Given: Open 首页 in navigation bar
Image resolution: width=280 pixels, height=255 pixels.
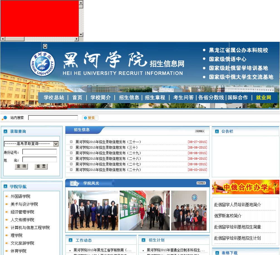Looking at the screenshot, I should [77, 98].
